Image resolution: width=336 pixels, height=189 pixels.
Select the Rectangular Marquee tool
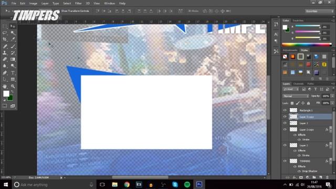coord(5,26)
